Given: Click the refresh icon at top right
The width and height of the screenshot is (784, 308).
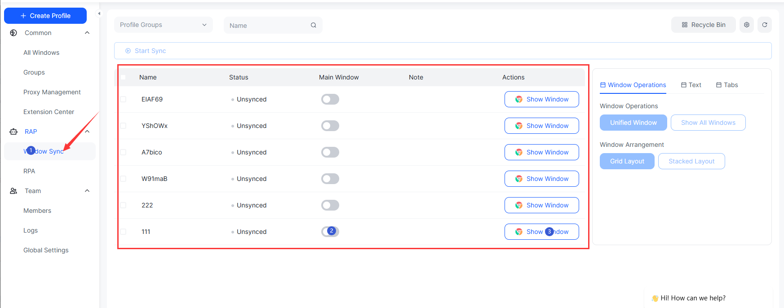Looking at the screenshot, I should [x=764, y=25].
